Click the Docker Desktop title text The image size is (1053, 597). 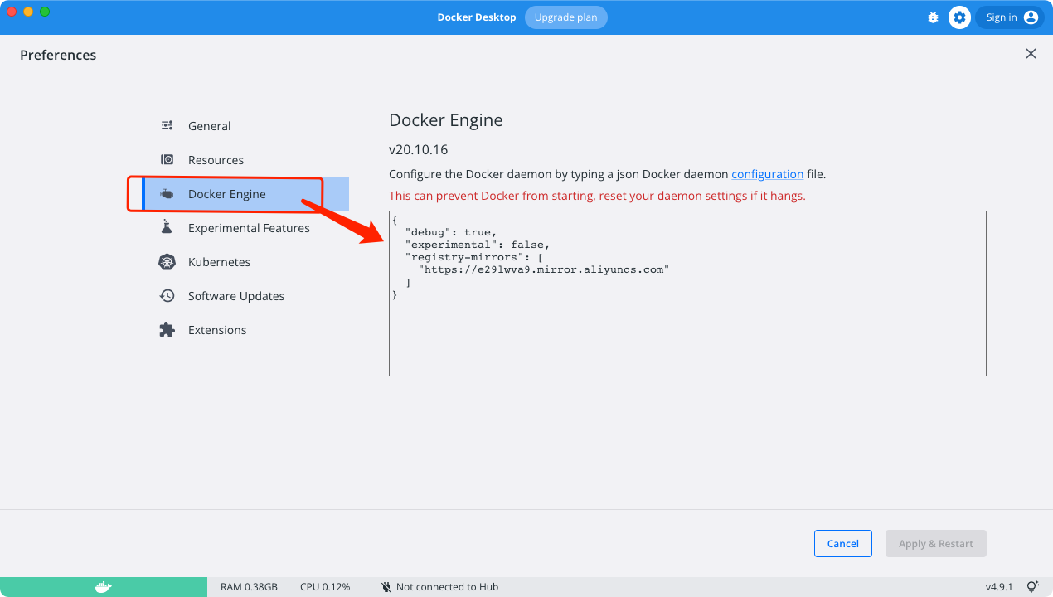point(477,17)
